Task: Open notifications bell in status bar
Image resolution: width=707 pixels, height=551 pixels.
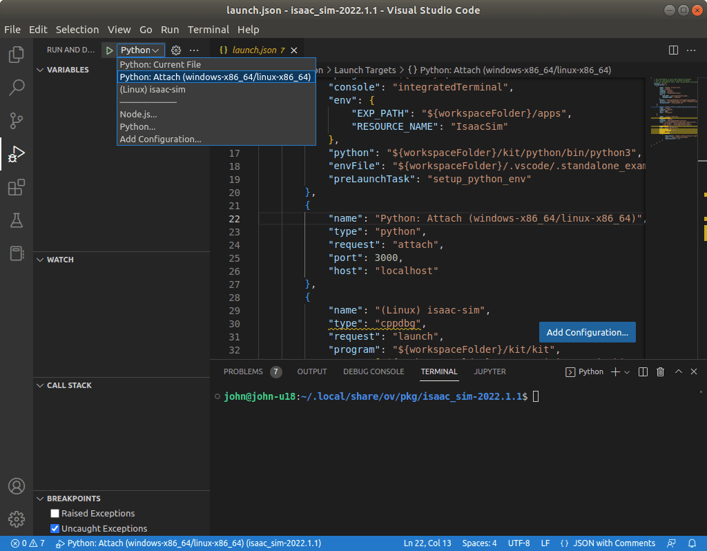Action: 692,543
